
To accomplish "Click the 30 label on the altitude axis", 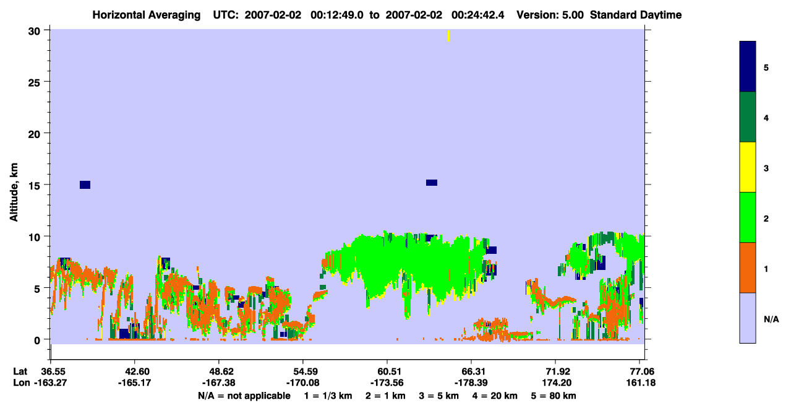I will [x=37, y=31].
